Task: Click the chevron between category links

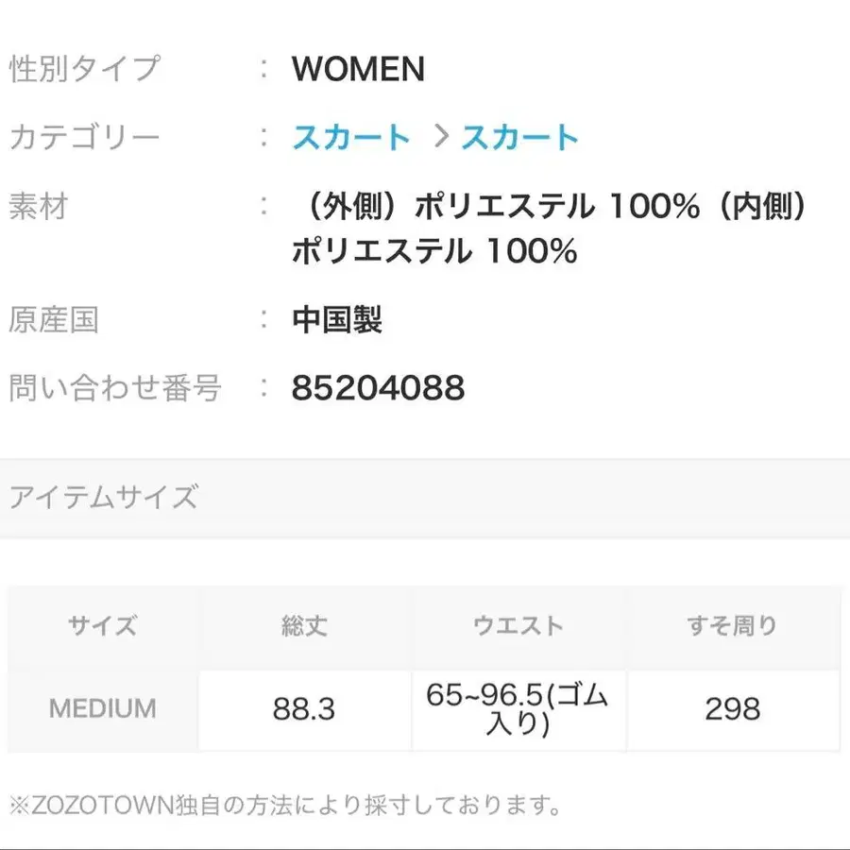Action: pos(436,137)
